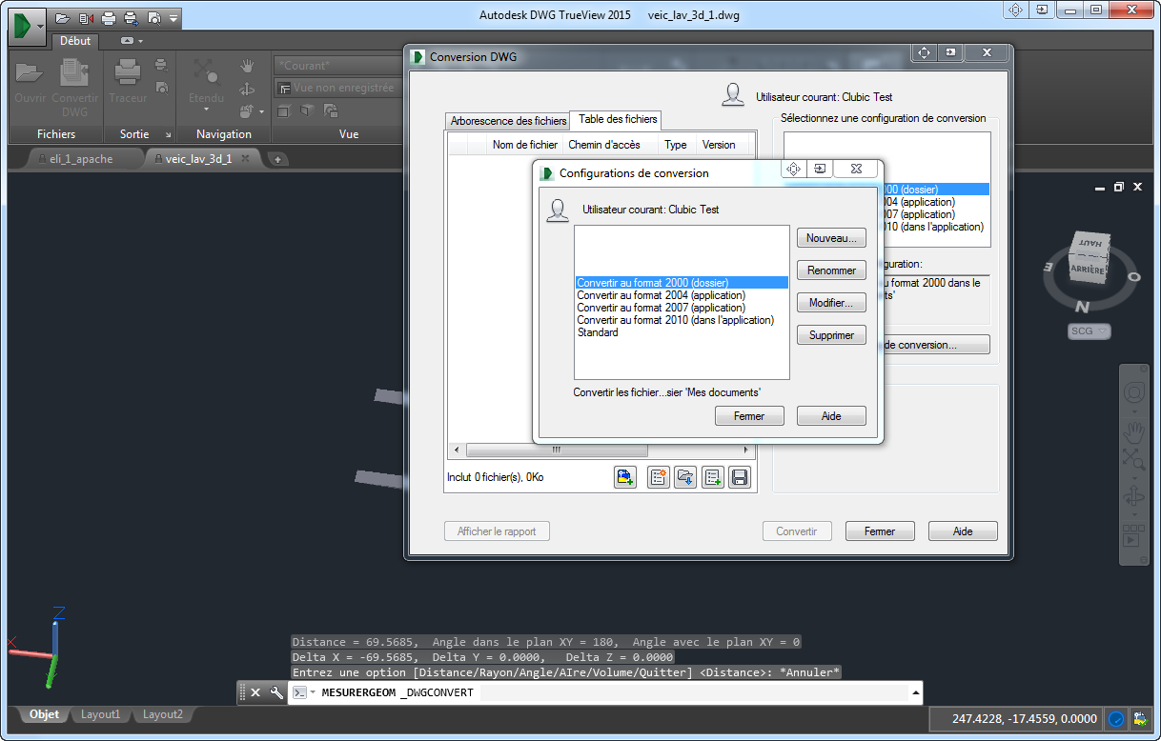Click the Ouvrir ribbon button
This screenshot has height=741, width=1161.
[x=30, y=81]
